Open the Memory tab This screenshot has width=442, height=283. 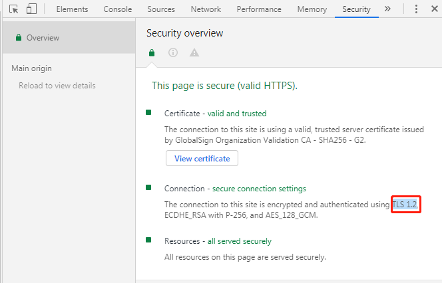[x=312, y=9]
